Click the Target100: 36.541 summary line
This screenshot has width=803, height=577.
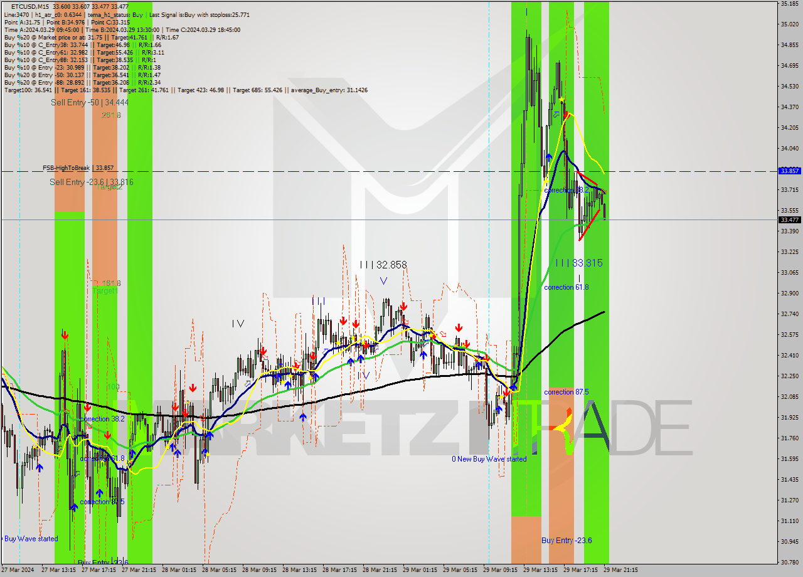click(x=186, y=90)
